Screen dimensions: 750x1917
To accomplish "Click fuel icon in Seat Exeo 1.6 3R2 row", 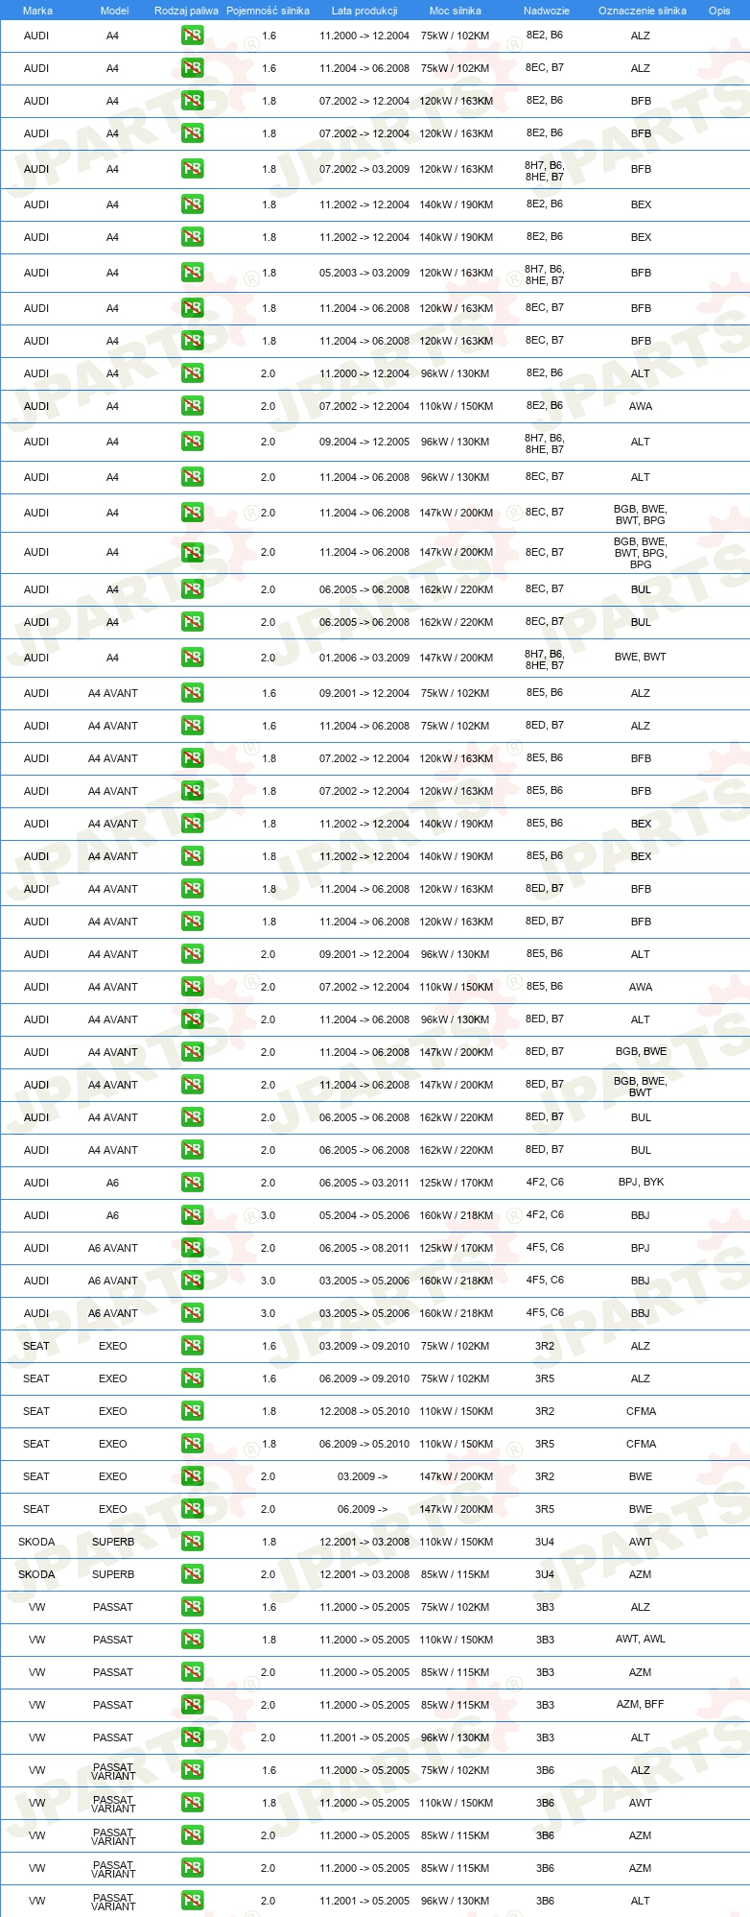I will pos(192,1346).
